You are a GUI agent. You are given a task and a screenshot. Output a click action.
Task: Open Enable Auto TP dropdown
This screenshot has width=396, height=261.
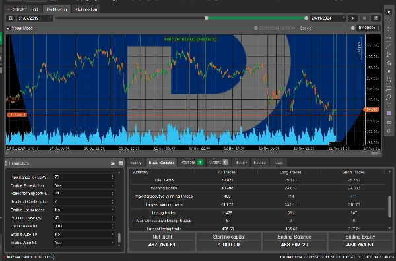coord(84,235)
